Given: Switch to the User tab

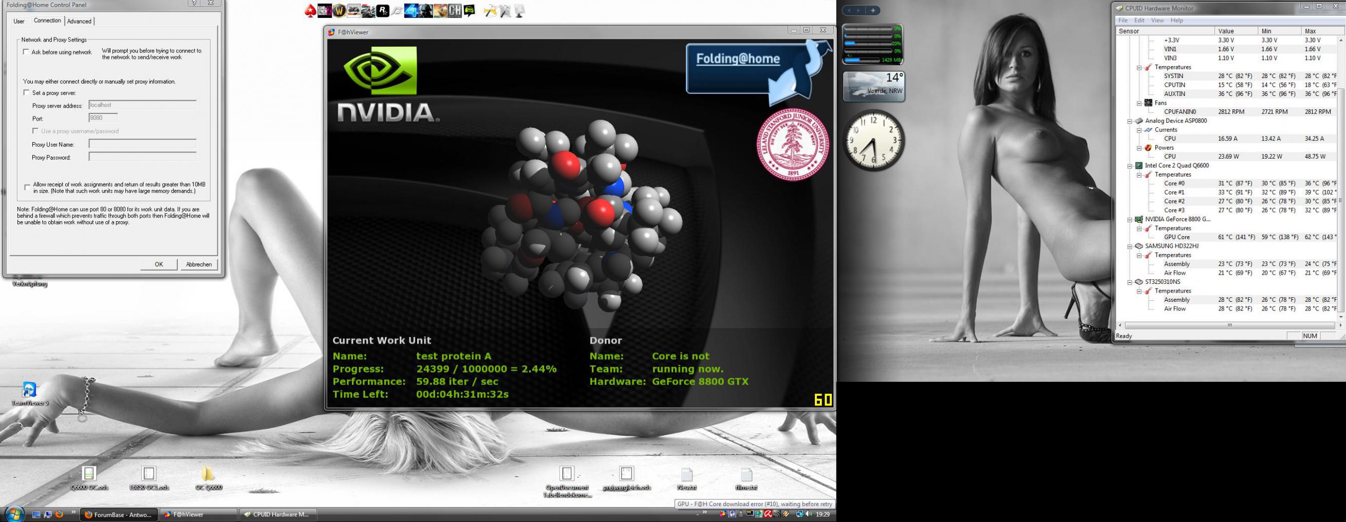Looking at the screenshot, I should (19, 22).
